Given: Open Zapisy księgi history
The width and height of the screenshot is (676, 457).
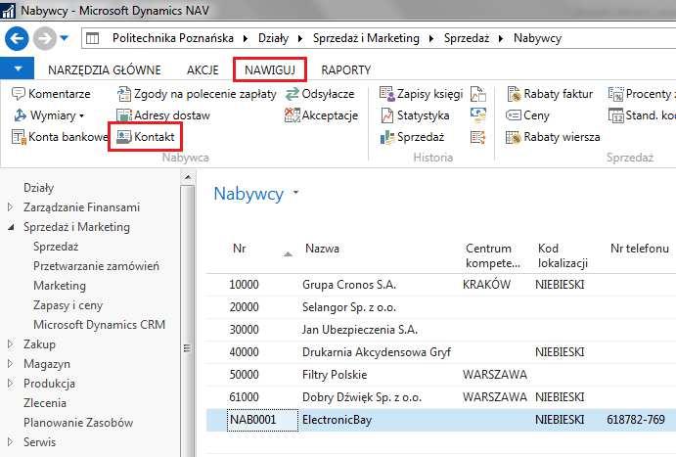Looking at the screenshot, I should click(421, 94).
